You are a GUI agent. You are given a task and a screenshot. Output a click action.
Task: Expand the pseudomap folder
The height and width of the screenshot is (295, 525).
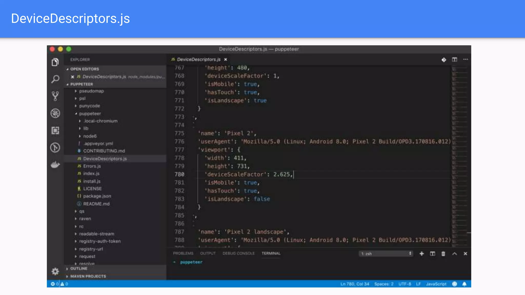pyautogui.click(x=91, y=91)
